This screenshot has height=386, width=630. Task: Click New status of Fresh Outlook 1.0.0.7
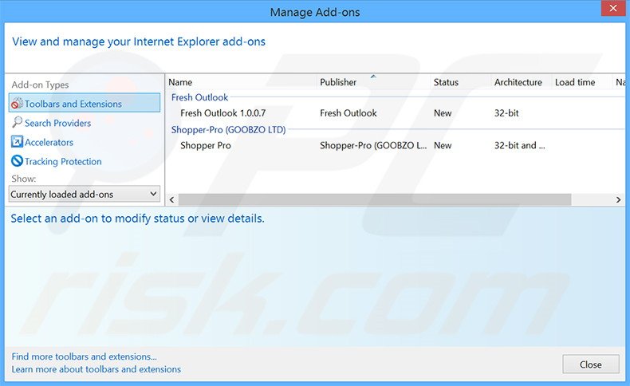point(443,113)
